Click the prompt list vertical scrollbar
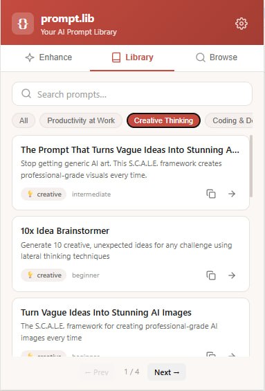This screenshot has height=391, width=265. click(x=251, y=166)
